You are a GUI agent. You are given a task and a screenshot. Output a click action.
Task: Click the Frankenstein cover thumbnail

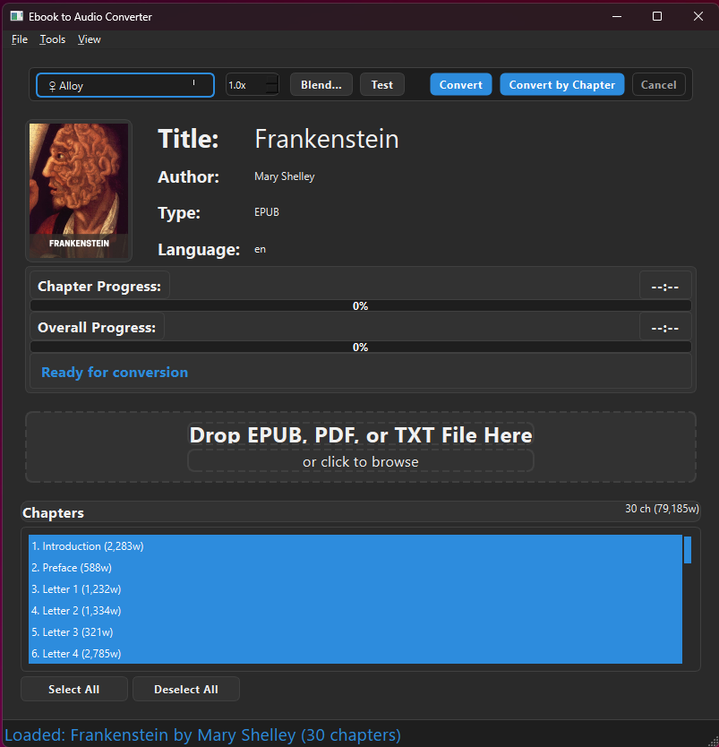tap(79, 190)
